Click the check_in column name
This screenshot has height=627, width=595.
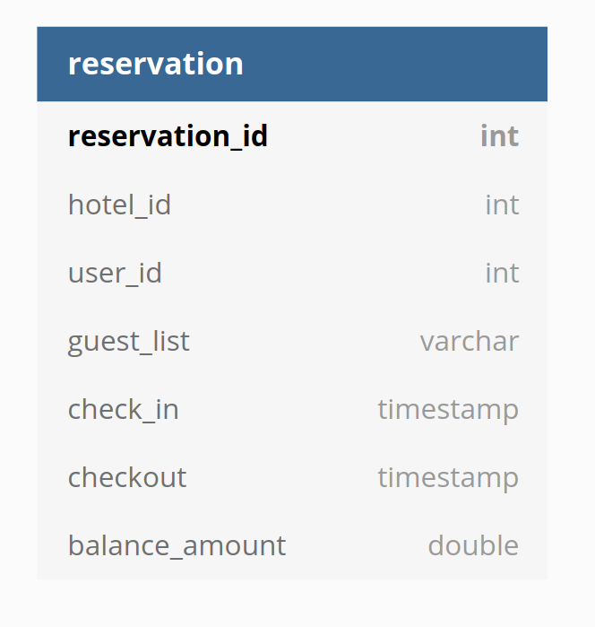click(123, 409)
